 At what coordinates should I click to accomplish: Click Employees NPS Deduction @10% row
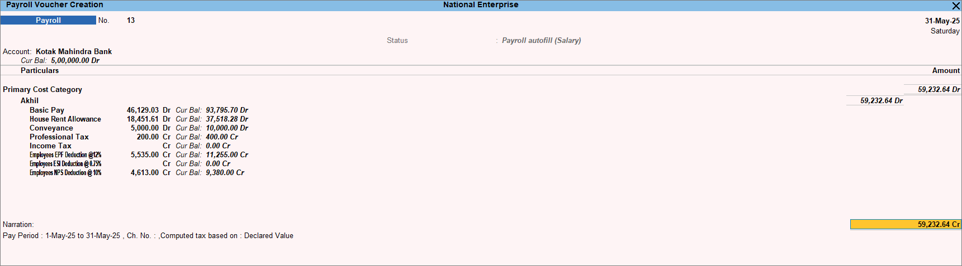(65, 172)
